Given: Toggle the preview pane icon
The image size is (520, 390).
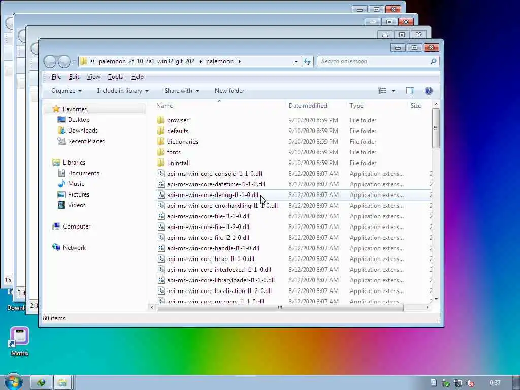Looking at the screenshot, I should [410, 91].
